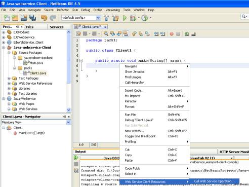
Task: Select Main.java in Projects tree
Action: click(x=36, y=63)
